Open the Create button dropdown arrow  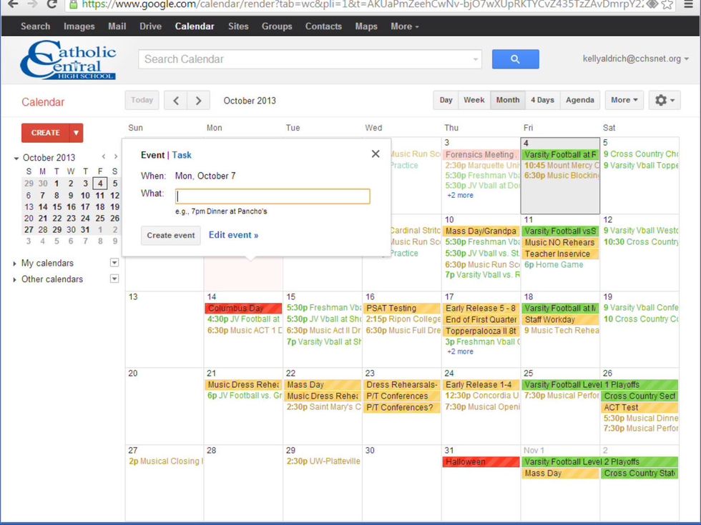[x=76, y=133]
